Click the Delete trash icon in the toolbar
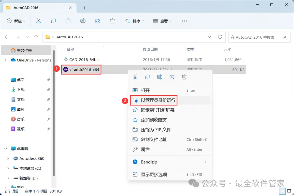This screenshot has height=195, width=294. tap(112, 21)
